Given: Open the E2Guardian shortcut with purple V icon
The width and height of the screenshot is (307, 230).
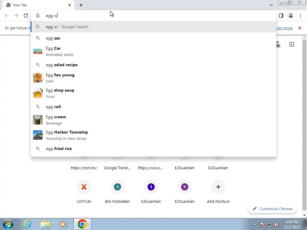Looking at the screenshot, I should pos(184,192).
